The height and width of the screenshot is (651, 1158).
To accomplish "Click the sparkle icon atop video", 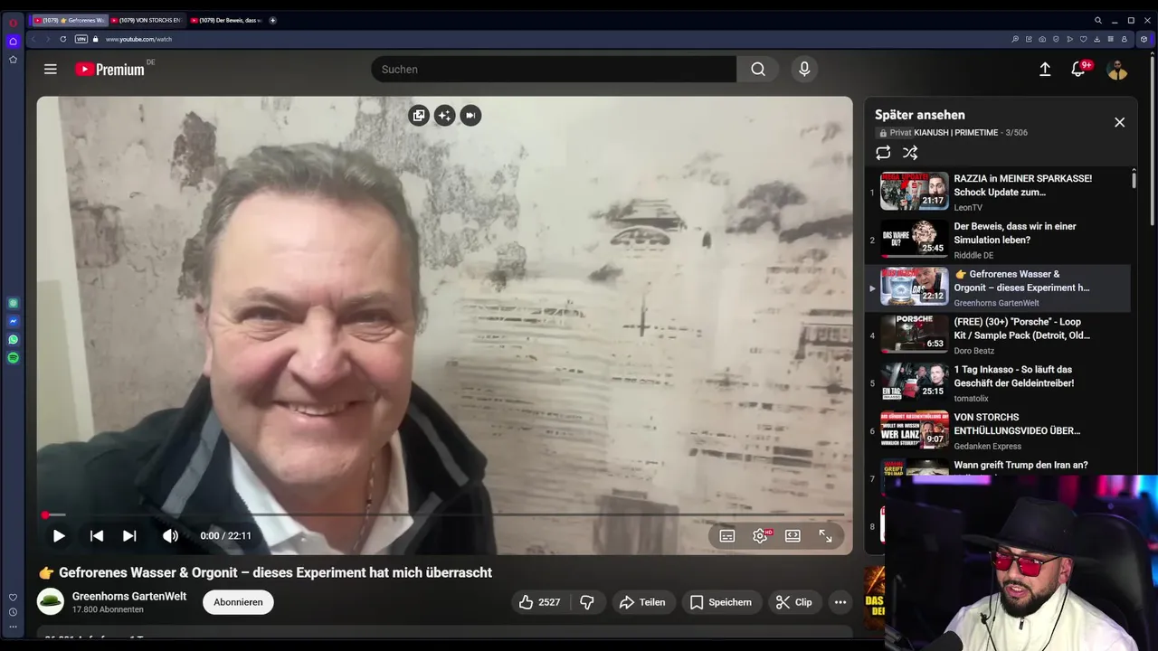I will point(444,115).
